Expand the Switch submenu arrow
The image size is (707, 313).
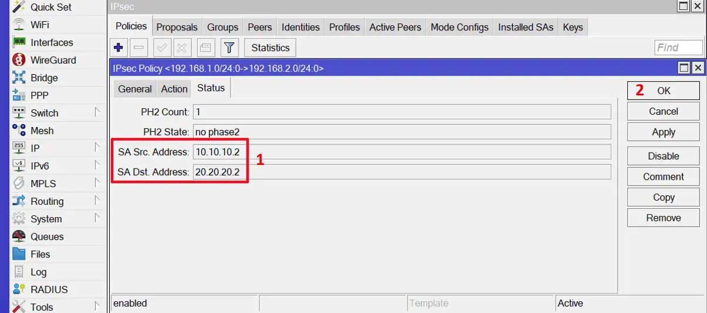point(97,112)
